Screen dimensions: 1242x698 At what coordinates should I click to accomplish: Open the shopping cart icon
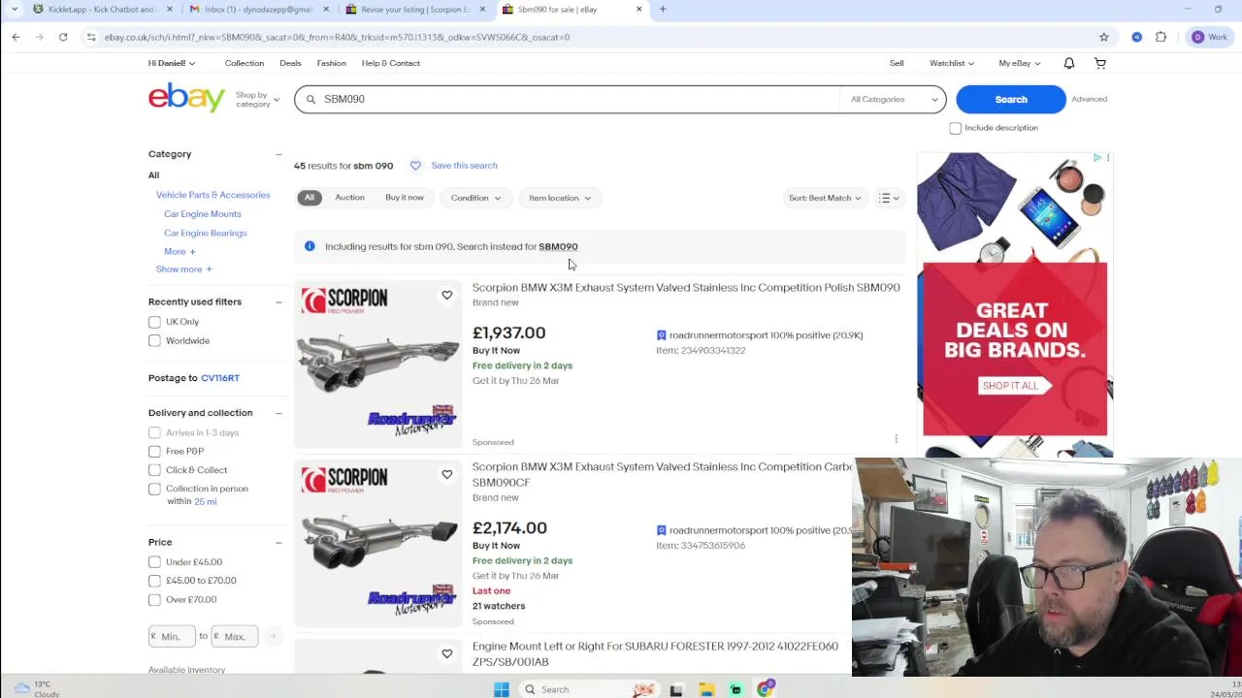[x=1100, y=63]
